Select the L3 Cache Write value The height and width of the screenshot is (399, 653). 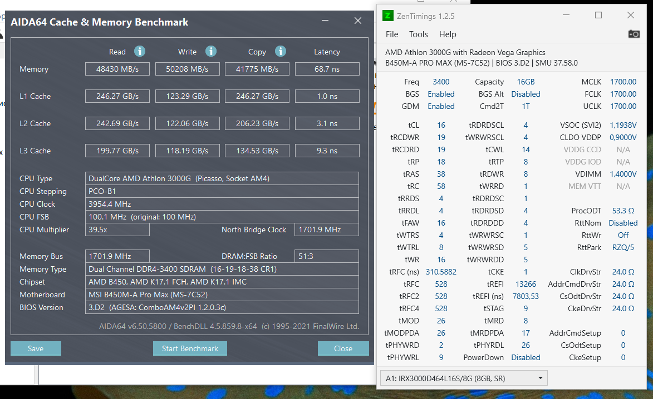click(187, 151)
